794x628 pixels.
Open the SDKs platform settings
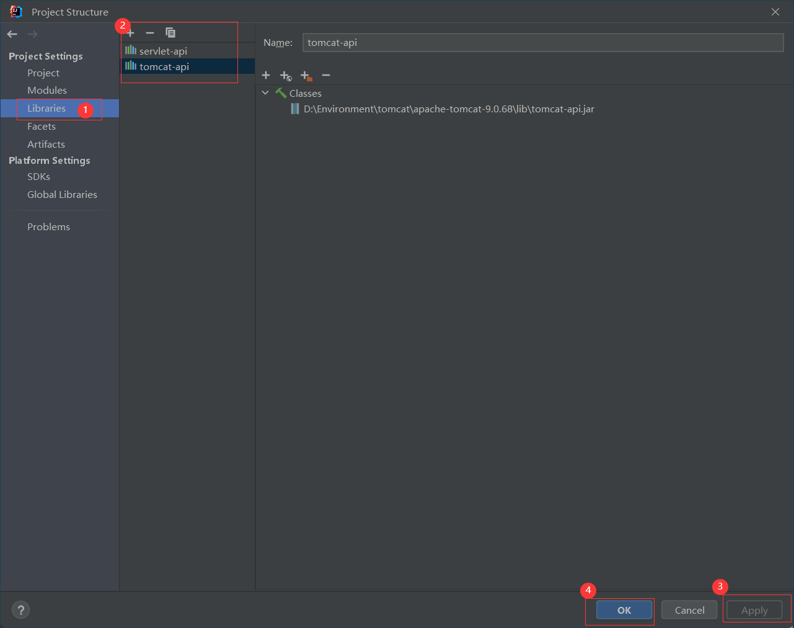38,177
